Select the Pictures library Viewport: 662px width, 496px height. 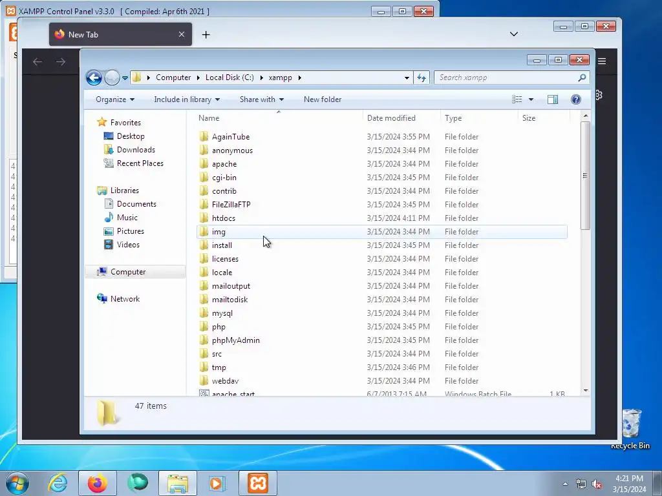(x=131, y=231)
